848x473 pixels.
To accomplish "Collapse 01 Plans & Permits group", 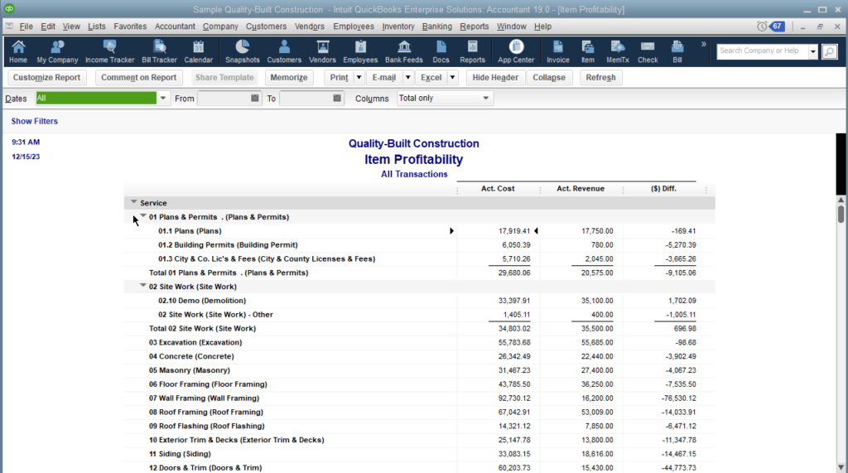I will tap(142, 216).
